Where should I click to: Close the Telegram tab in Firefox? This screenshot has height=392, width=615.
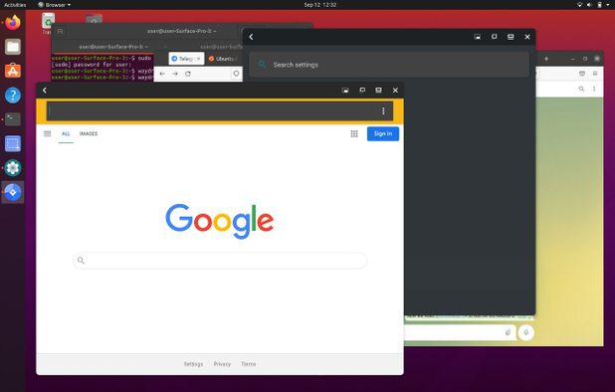pyautogui.click(x=198, y=59)
